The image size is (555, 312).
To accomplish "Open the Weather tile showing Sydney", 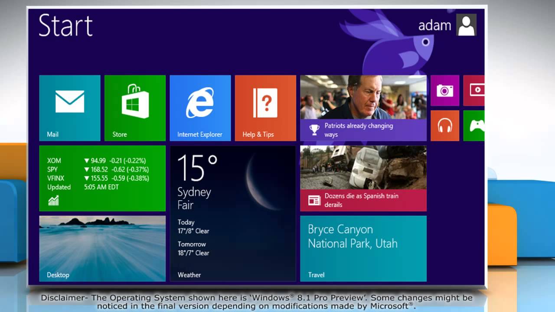I will pos(233,214).
